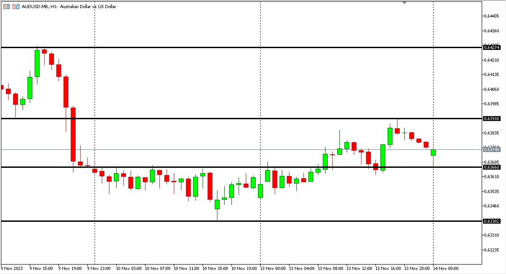
Task: Click the 13 Nov 16:00 time label
Action: 388,268
